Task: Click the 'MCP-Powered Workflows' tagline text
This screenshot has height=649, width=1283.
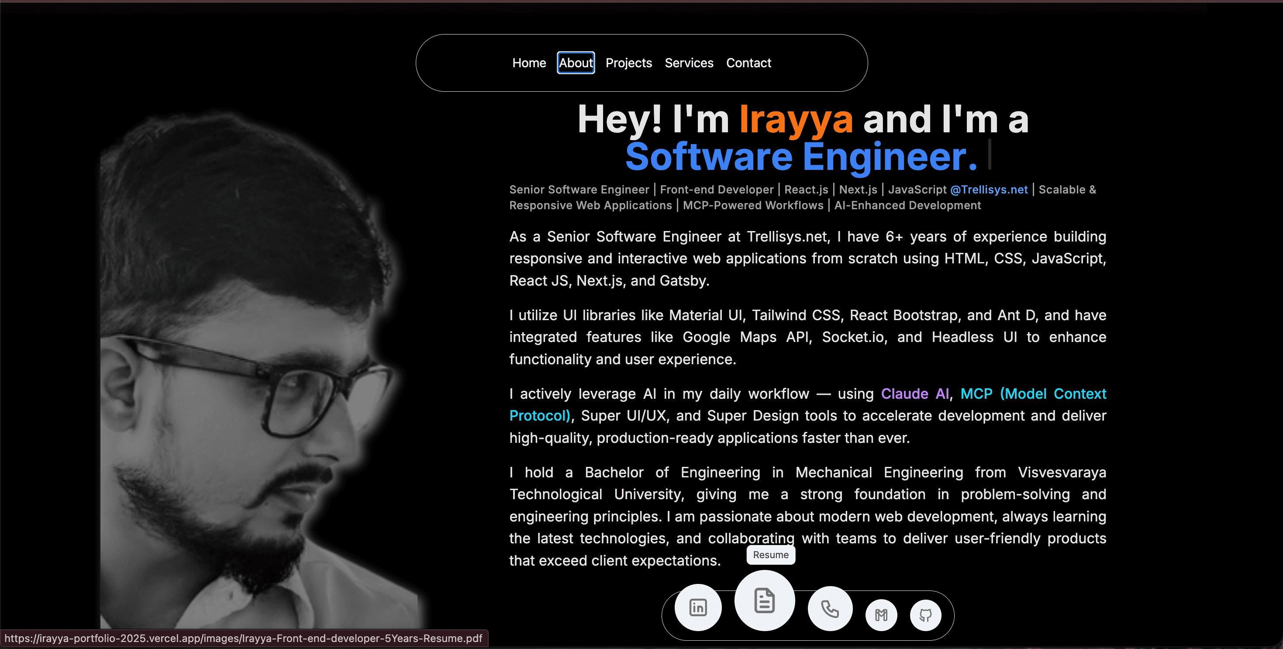Action: coord(753,205)
